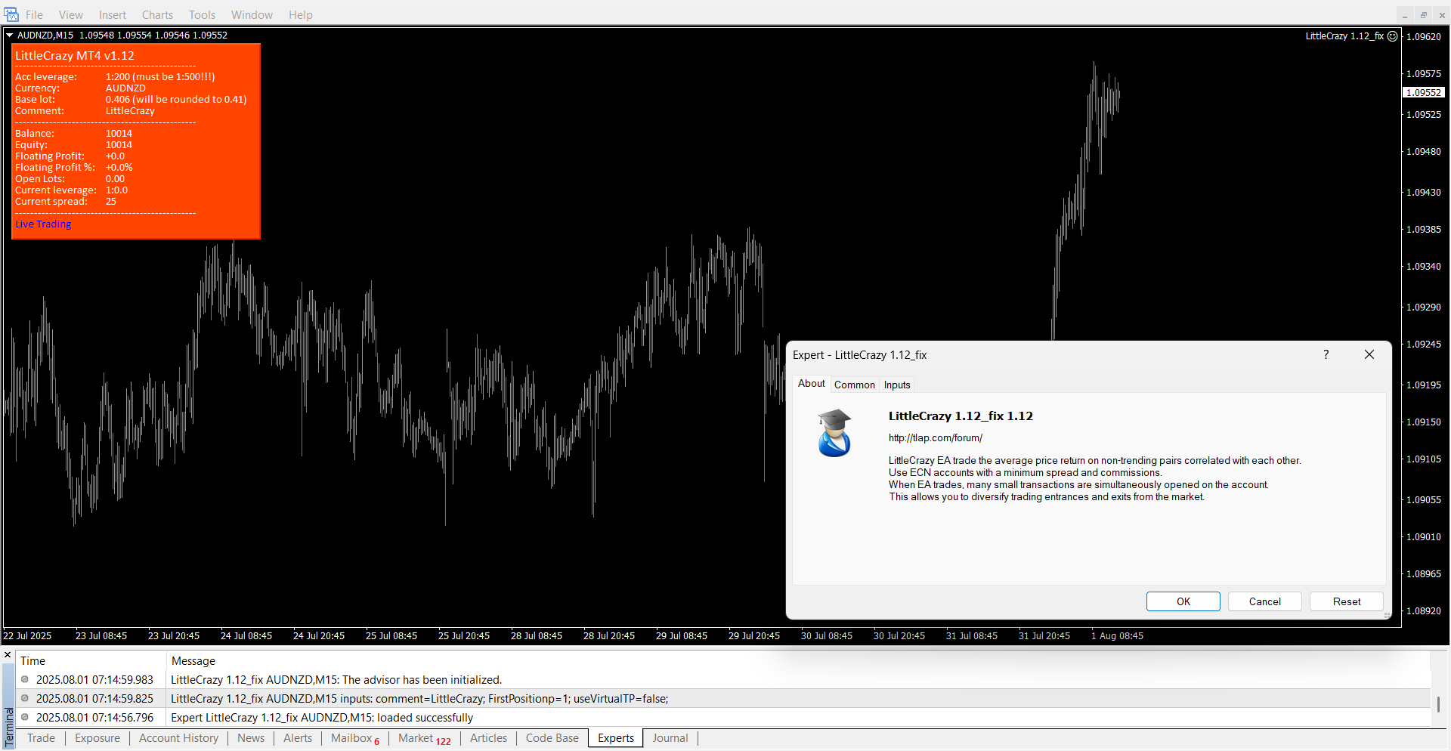The width and height of the screenshot is (1451, 751).
Task: Click the Terminal log vertical scrollbar
Action: [x=1438, y=703]
